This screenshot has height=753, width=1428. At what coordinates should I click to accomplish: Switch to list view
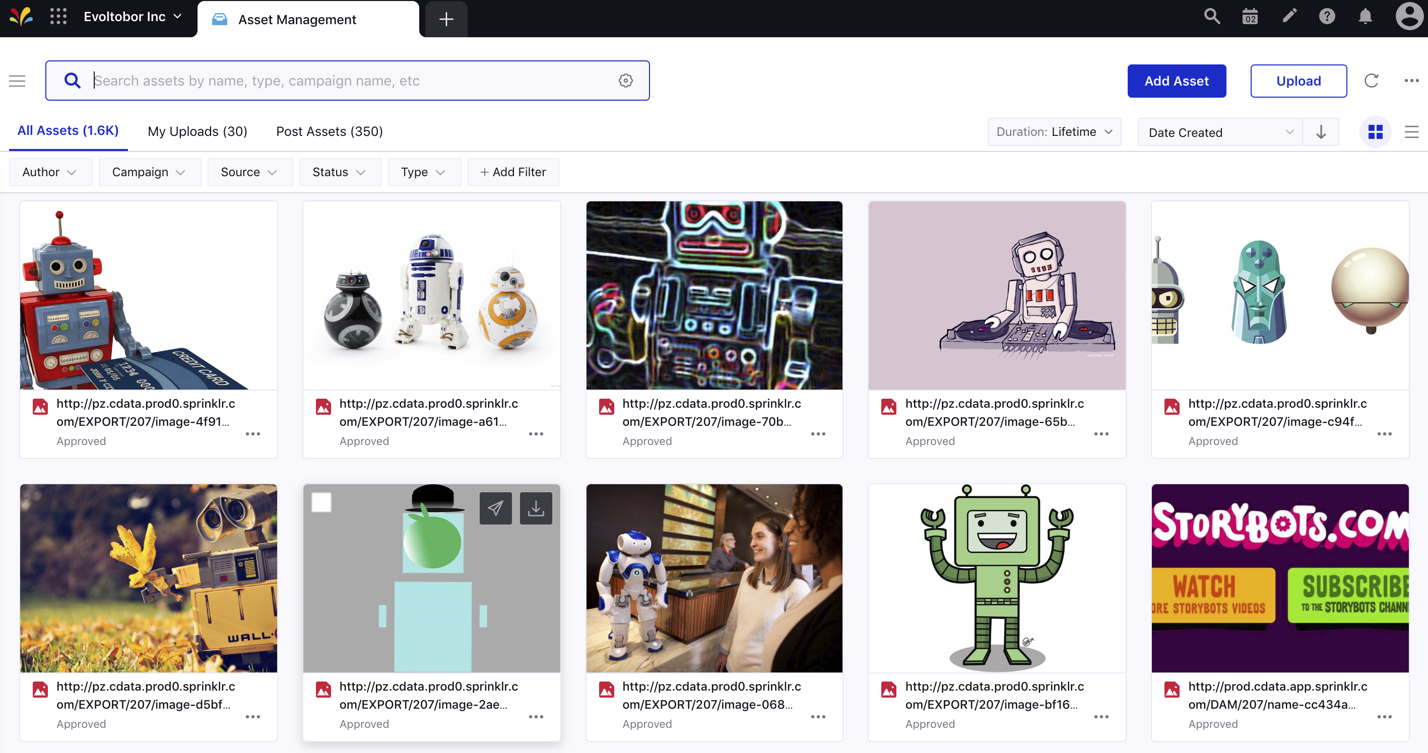point(1411,132)
